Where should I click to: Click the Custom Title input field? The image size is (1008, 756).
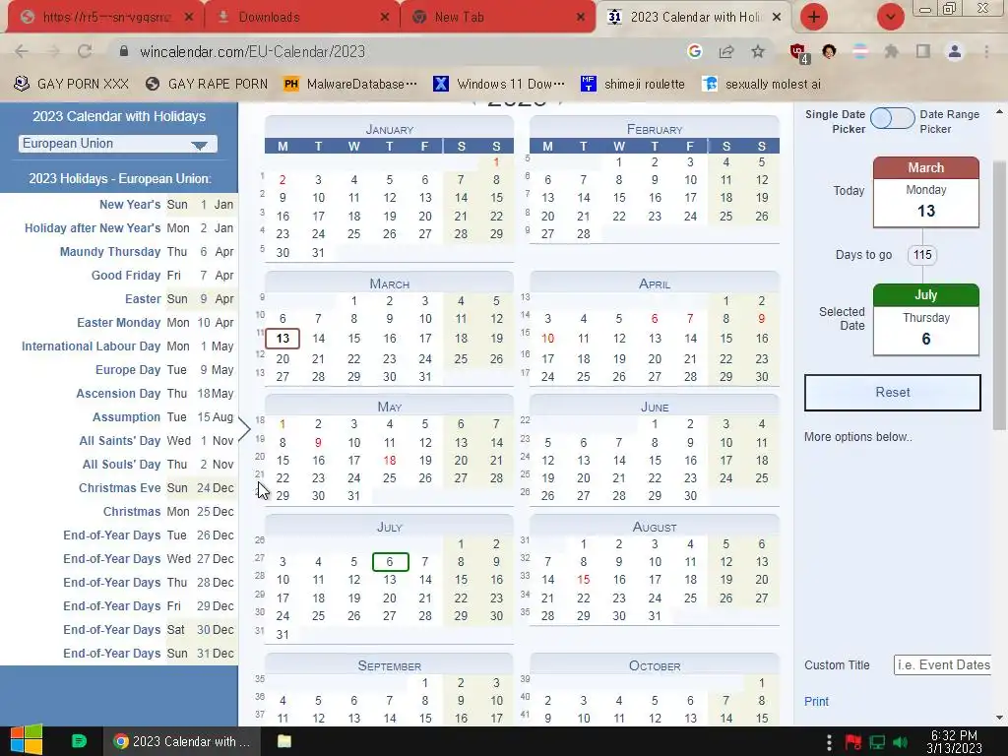[942, 664]
